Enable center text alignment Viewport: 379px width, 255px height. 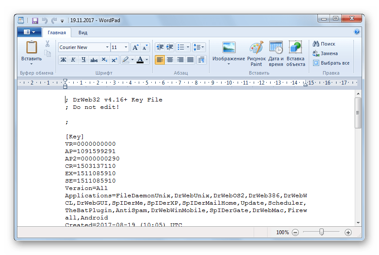click(170, 60)
